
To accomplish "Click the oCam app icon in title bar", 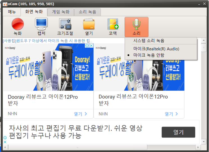I will click(5, 4).
